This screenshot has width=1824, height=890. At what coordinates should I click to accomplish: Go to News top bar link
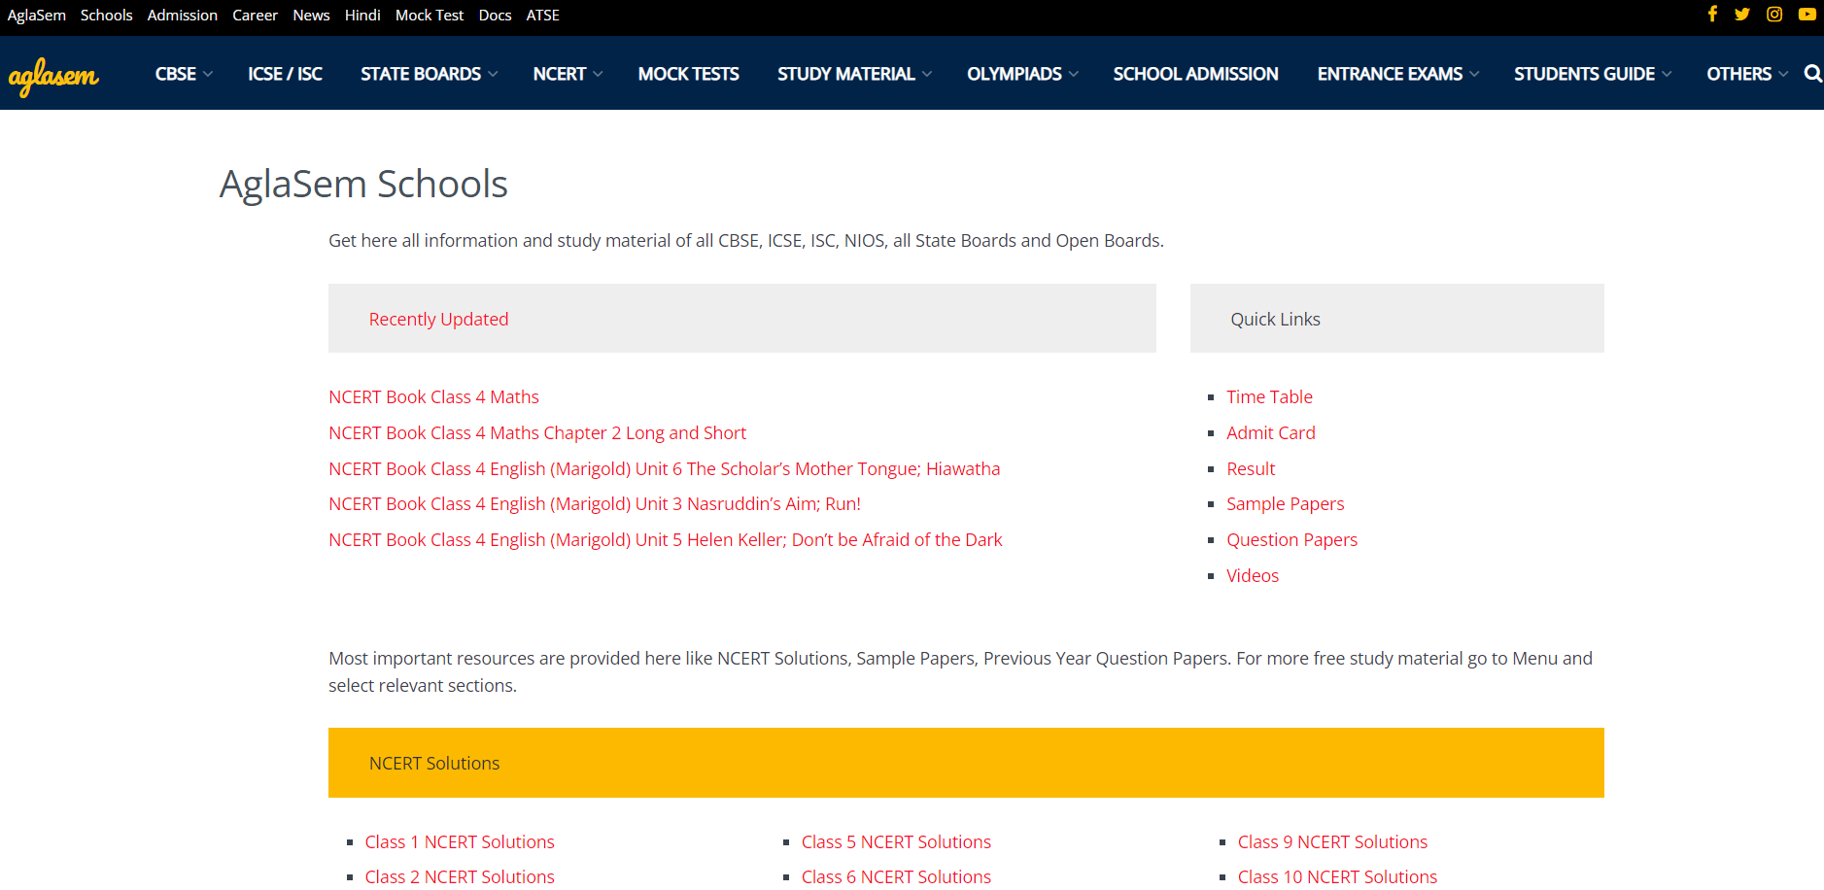311,16
